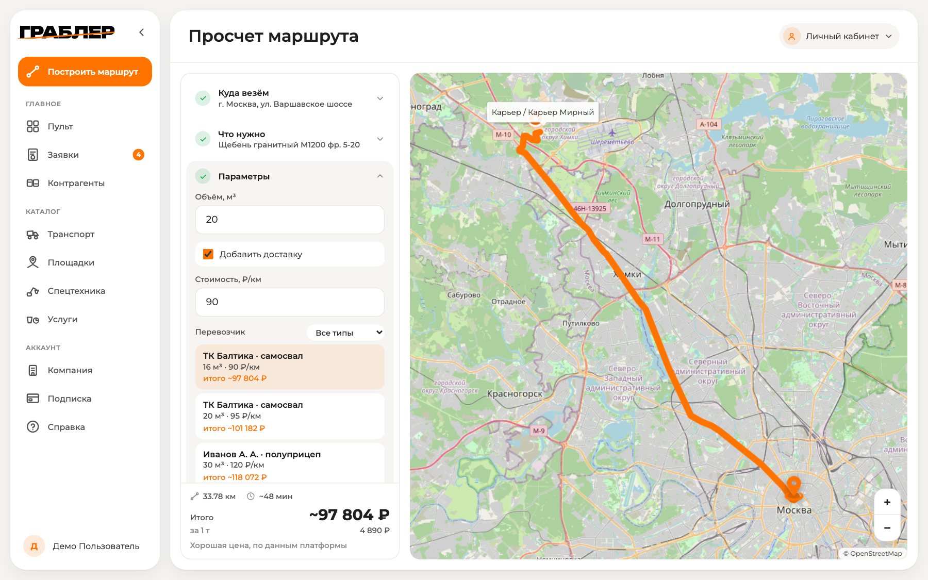This screenshot has height=580, width=928.
Task: Click the route distance 33.78 км
Action: coord(213,496)
